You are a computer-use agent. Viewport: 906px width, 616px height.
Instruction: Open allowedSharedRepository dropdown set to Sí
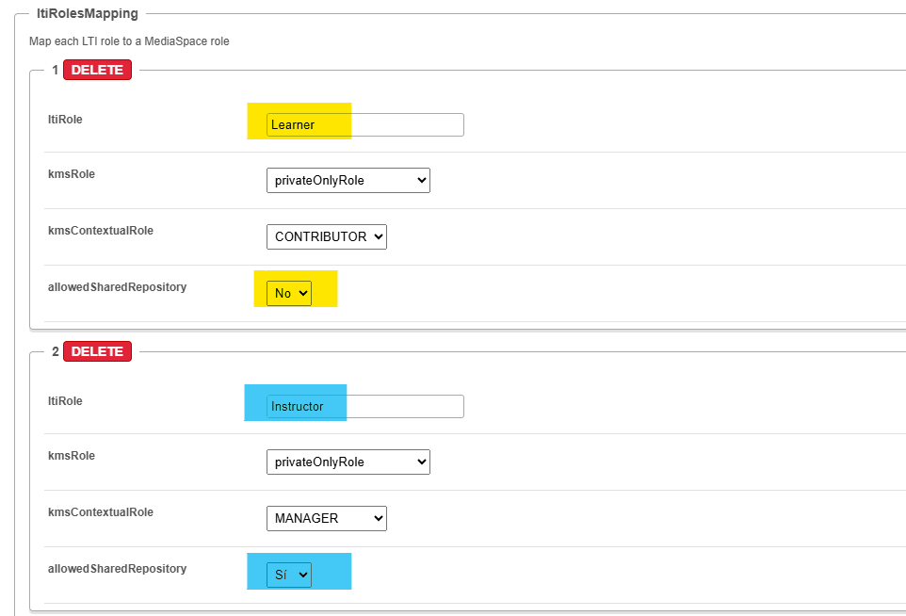point(289,575)
